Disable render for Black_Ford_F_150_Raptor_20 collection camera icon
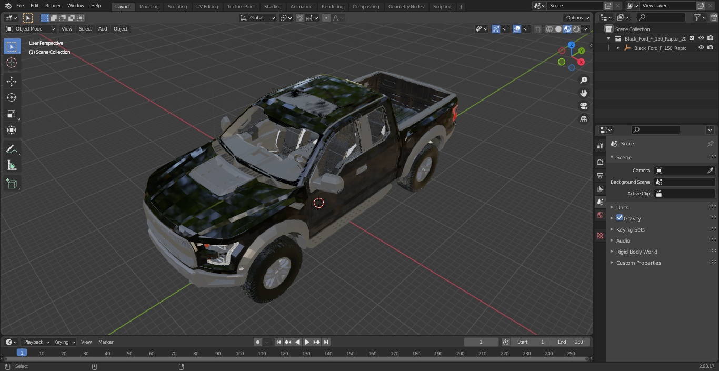The width and height of the screenshot is (719, 371). 711,38
